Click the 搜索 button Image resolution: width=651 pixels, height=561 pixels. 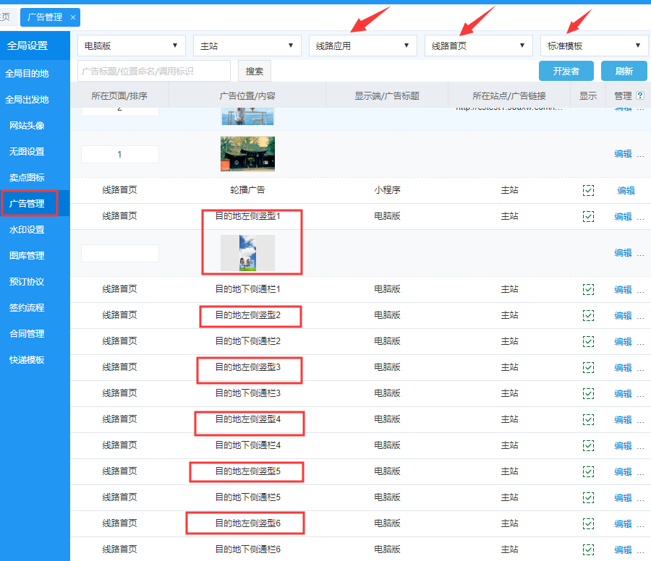pos(255,71)
